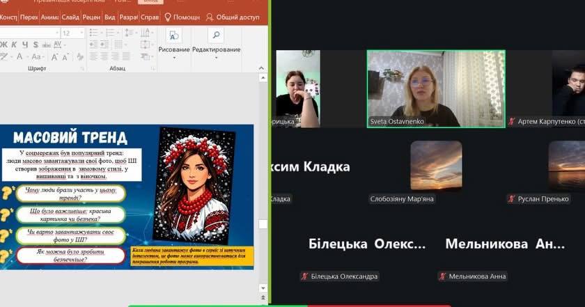This screenshot has width=585, height=307.
Task: Switch to the Слайд ribbon tab
Action: (x=70, y=17)
